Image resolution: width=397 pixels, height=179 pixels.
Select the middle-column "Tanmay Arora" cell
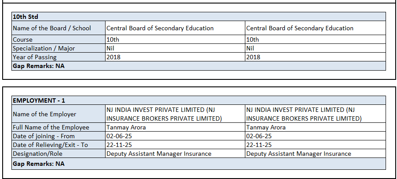coord(126,127)
